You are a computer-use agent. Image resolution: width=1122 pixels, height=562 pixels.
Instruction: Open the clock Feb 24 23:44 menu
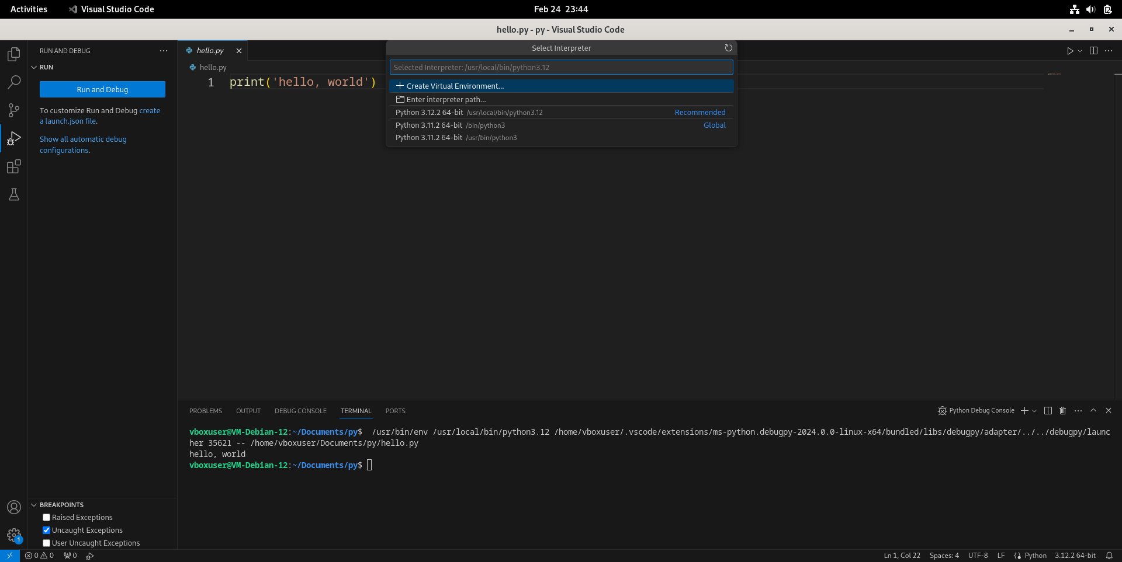tap(561, 9)
